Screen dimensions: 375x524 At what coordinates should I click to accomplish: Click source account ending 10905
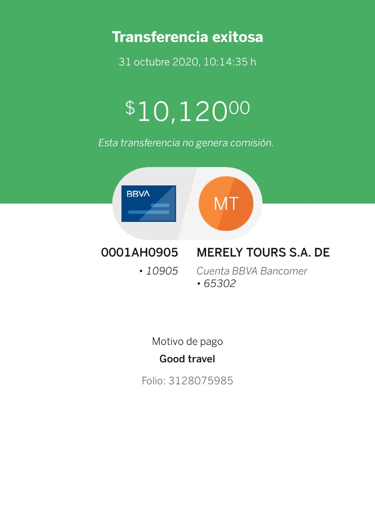point(159,271)
